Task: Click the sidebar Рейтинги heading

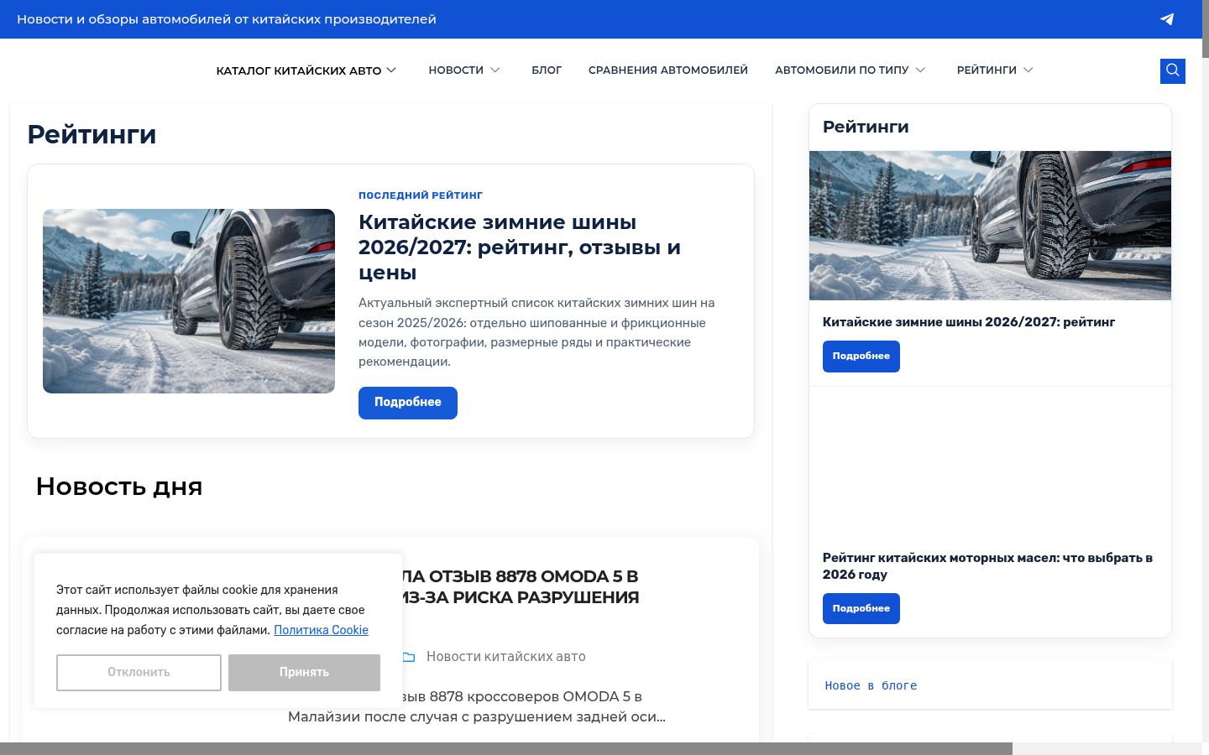Action: click(866, 127)
